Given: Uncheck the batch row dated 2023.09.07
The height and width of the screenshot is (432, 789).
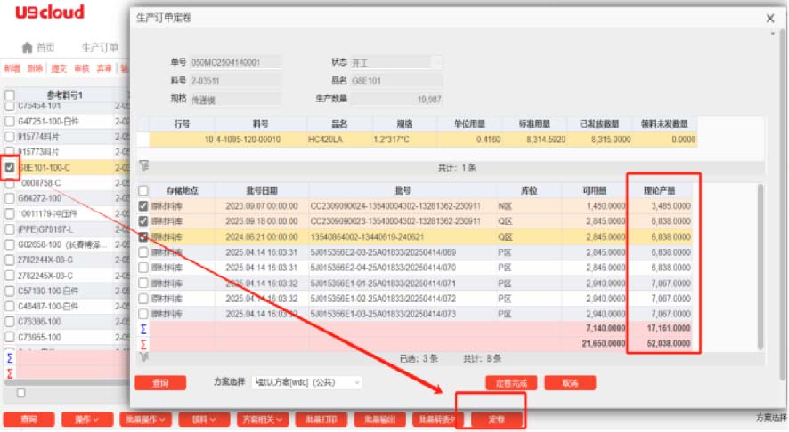Looking at the screenshot, I should tap(143, 206).
